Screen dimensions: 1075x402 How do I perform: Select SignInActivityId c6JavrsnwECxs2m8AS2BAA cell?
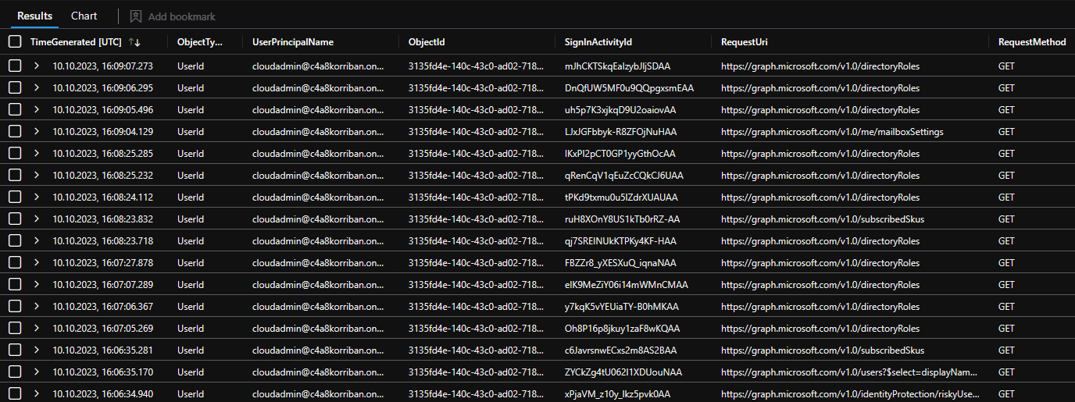(620, 350)
